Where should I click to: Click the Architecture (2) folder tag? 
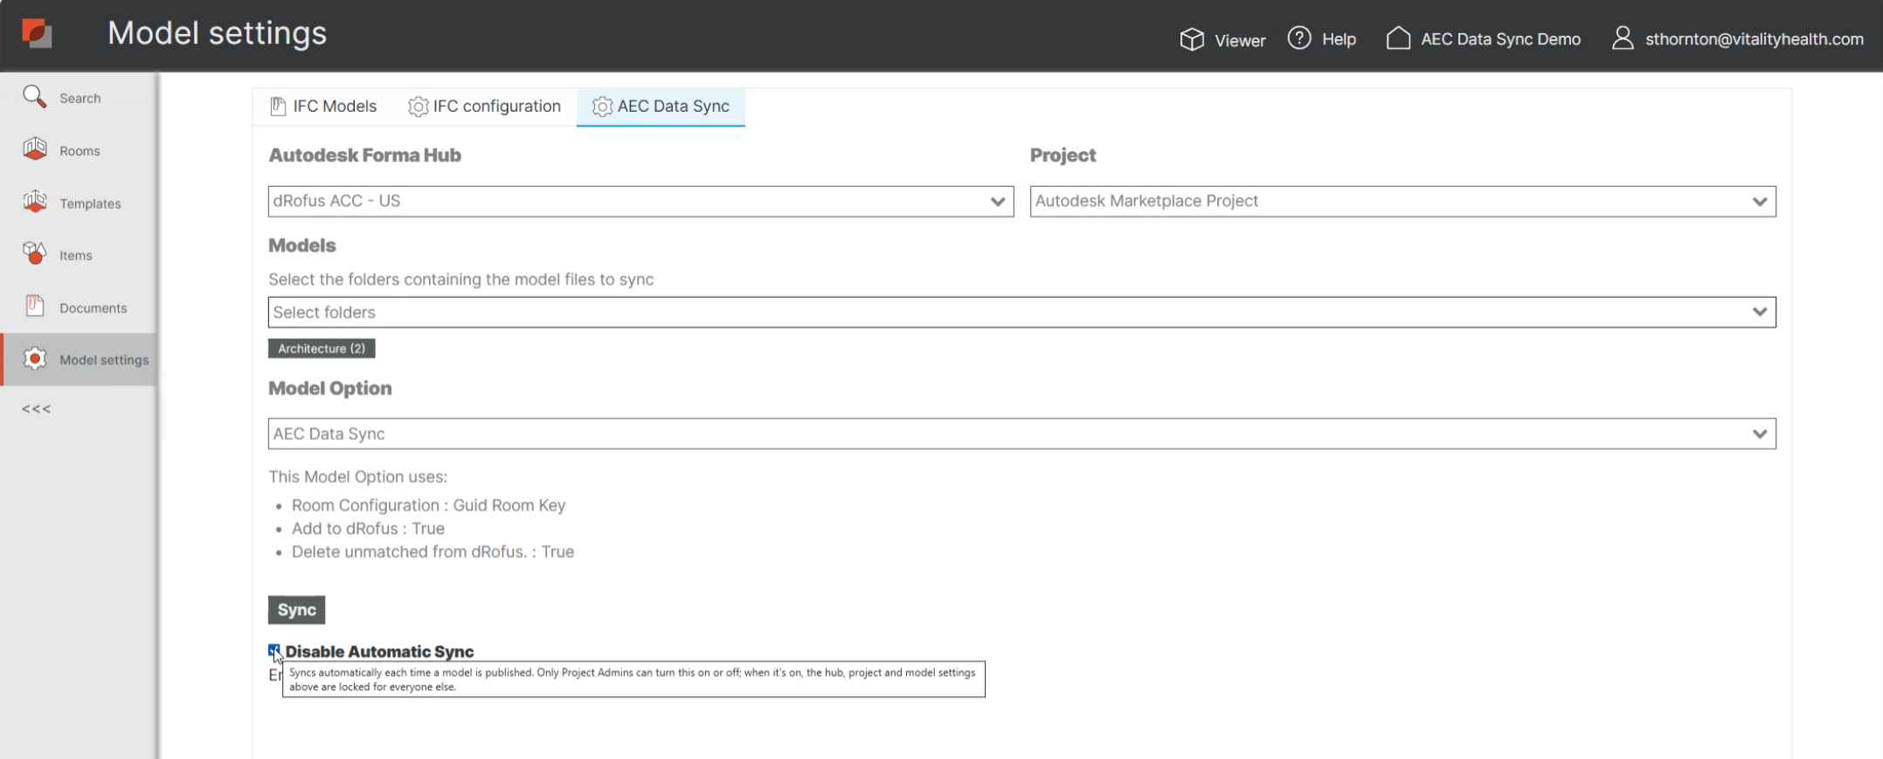[322, 348]
